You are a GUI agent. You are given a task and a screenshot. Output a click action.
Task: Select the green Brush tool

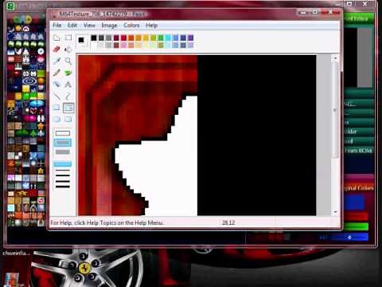click(68, 73)
